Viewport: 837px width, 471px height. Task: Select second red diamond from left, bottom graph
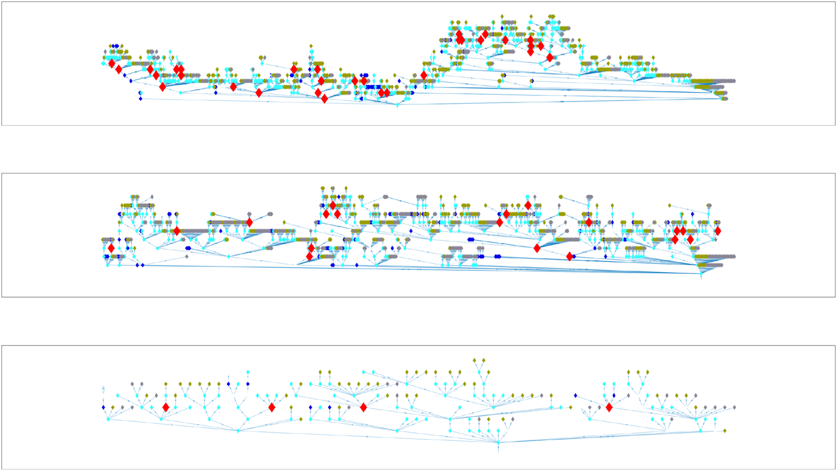tap(272, 407)
